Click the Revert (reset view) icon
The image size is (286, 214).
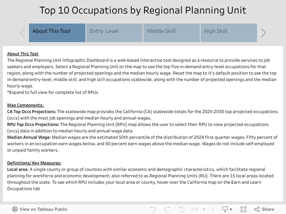181,209
